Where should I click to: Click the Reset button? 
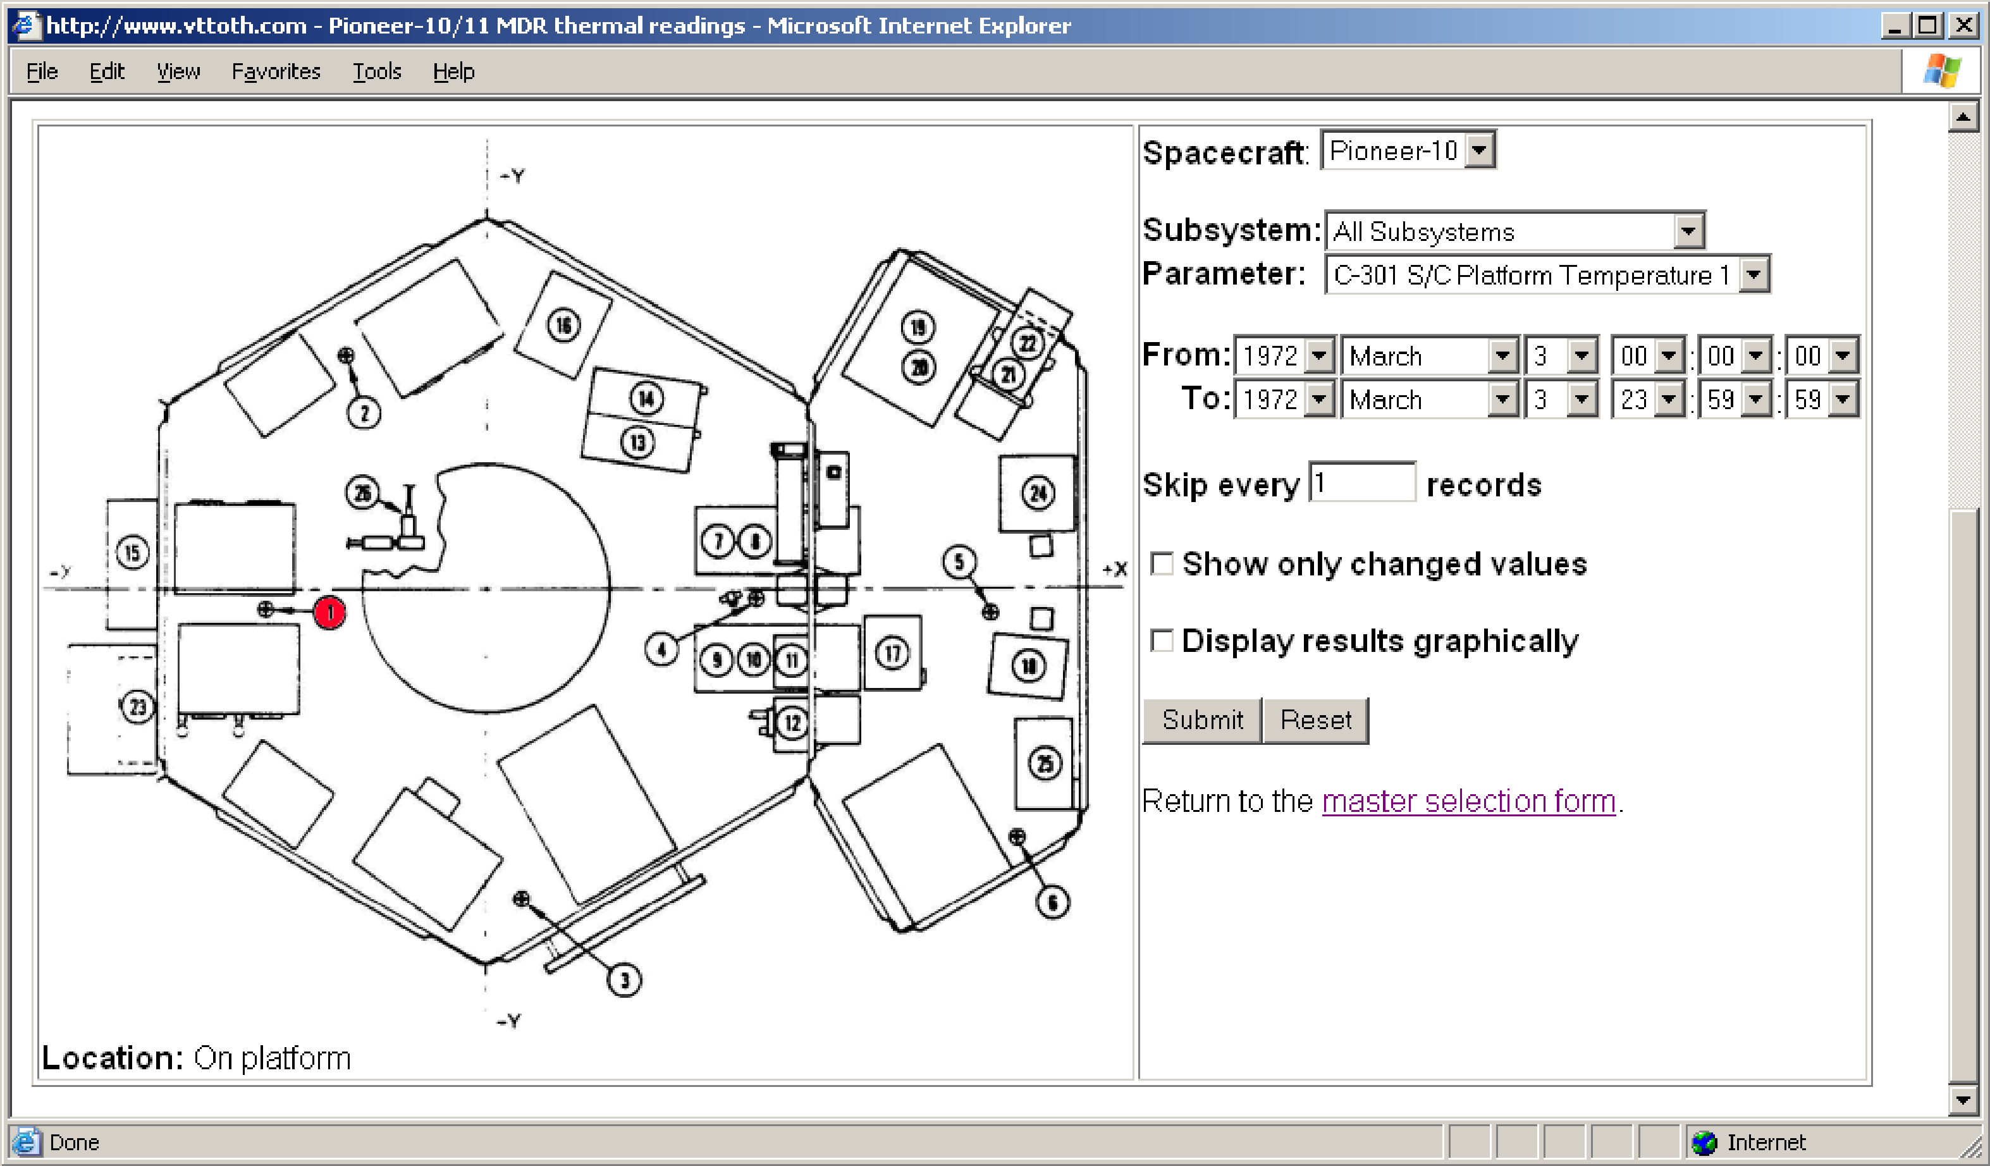1316,720
